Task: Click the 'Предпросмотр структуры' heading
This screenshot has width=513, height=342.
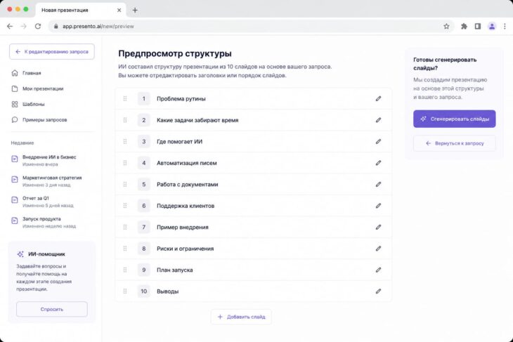Action: [x=175, y=53]
